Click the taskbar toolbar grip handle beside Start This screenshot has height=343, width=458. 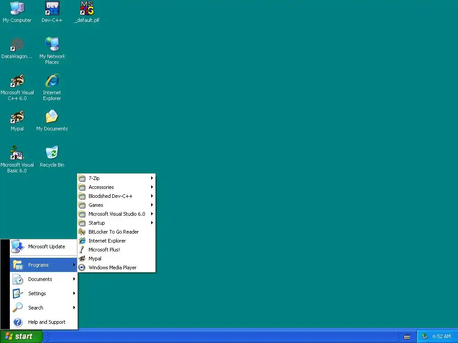(x=48, y=337)
